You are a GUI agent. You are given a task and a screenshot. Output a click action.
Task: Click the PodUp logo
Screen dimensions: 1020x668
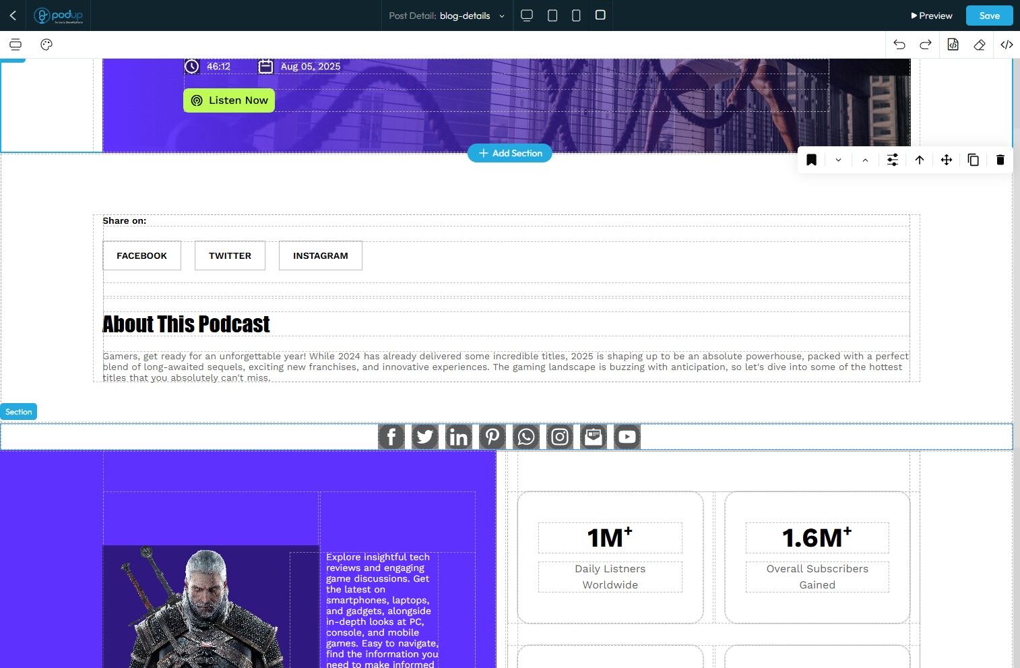pyautogui.click(x=59, y=16)
